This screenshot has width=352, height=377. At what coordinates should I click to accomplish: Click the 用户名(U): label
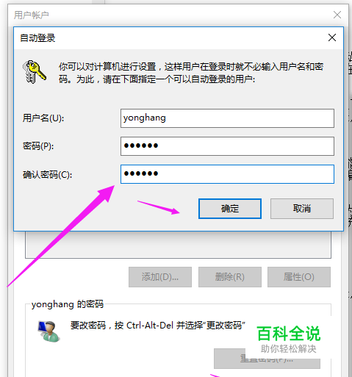click(43, 118)
